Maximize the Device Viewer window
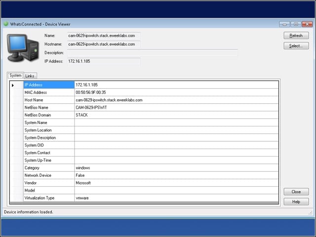This screenshot has height=237, width=316. coord(296,24)
